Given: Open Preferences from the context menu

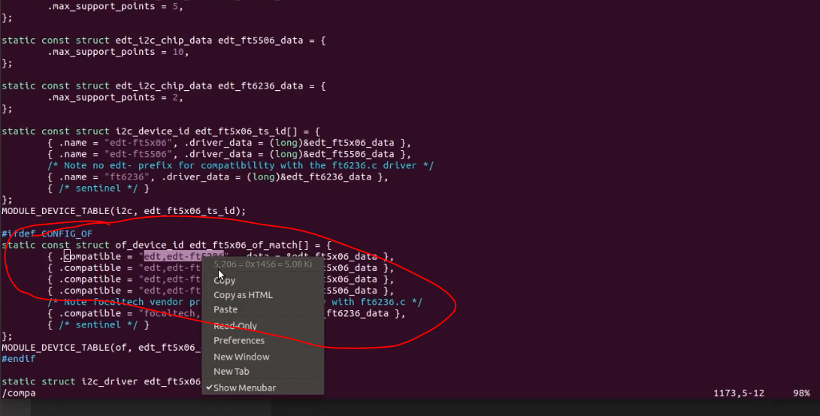Looking at the screenshot, I should [239, 340].
